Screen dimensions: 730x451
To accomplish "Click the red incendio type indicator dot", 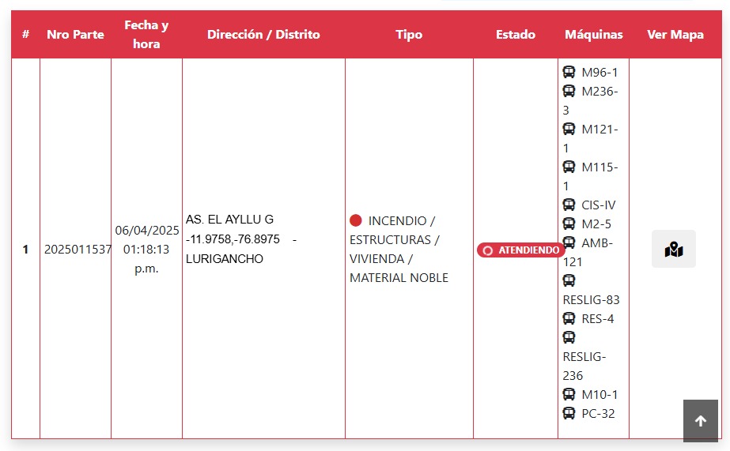I will coord(356,220).
